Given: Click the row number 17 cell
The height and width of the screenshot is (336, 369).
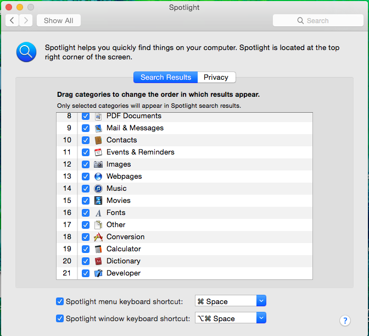Looking at the screenshot, I should pyautogui.click(x=67, y=225).
